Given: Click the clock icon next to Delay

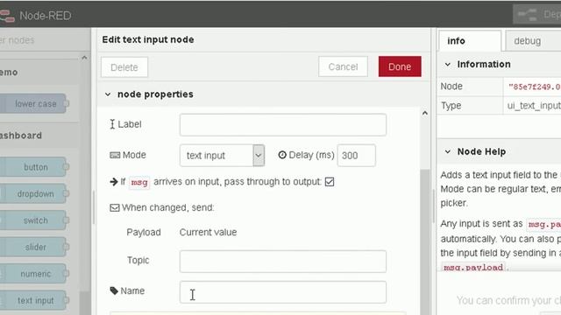Looking at the screenshot, I should pyautogui.click(x=282, y=155).
